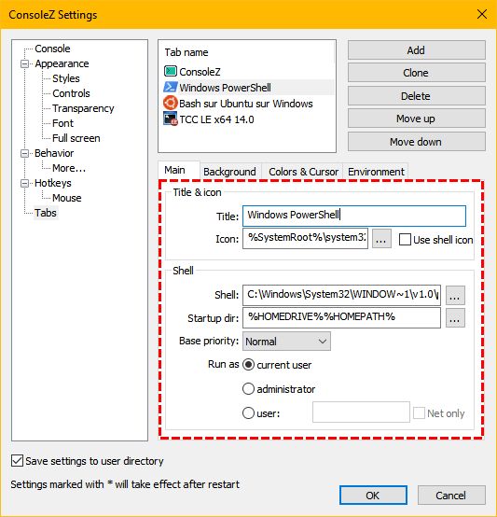Click the ConsoleZ tab icon in list

[171, 71]
